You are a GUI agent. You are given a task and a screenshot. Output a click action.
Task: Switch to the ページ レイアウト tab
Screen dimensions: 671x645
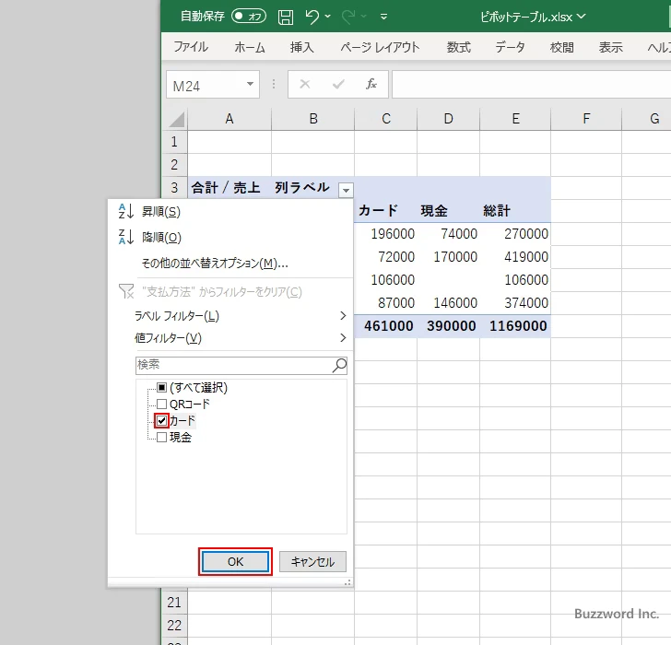(380, 47)
